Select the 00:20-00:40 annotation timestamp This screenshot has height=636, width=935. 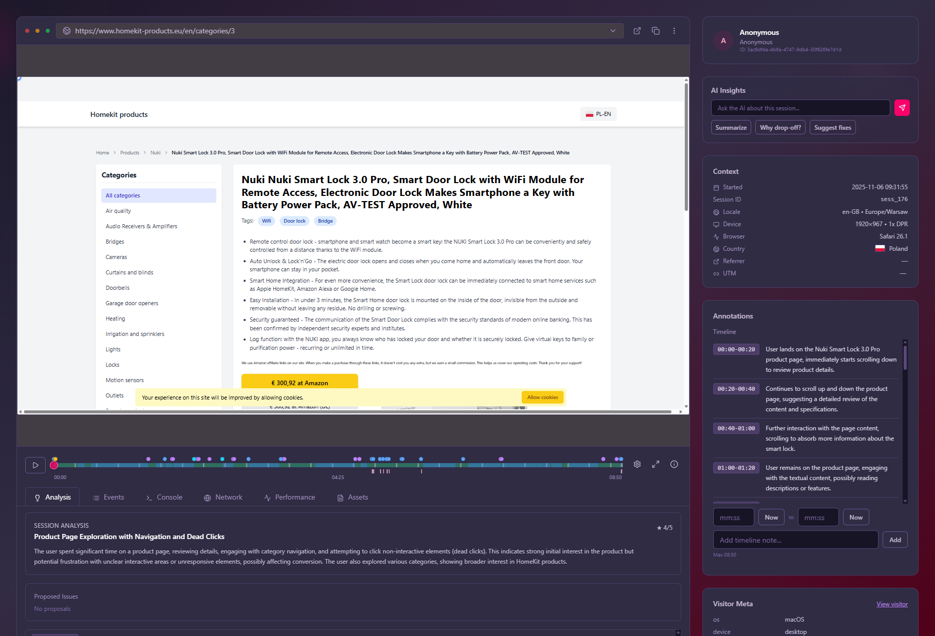coord(736,389)
